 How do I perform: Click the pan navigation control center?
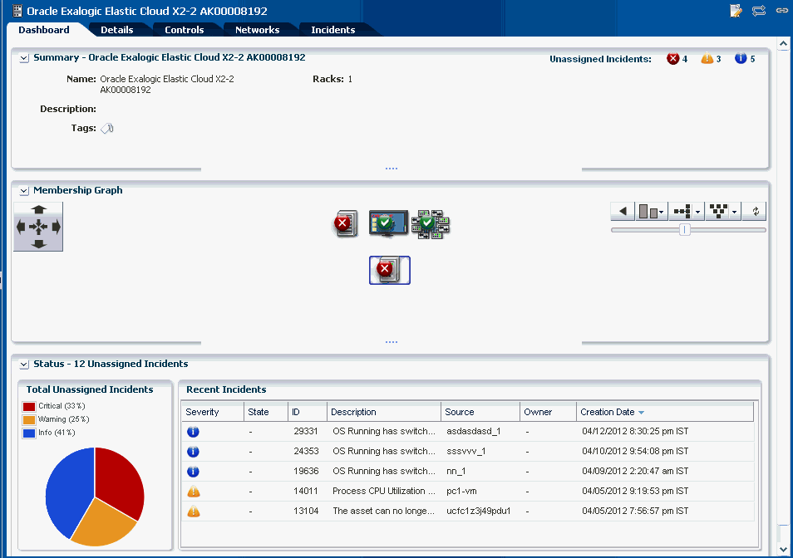click(38, 228)
